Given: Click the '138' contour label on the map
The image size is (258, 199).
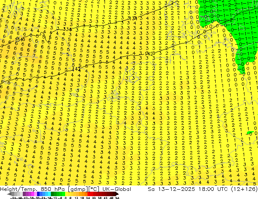Looking at the screenshot, I should click(x=68, y=29).
